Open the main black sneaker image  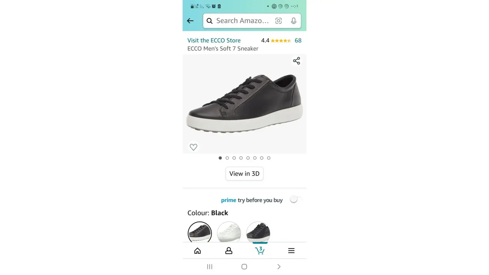coord(244,104)
